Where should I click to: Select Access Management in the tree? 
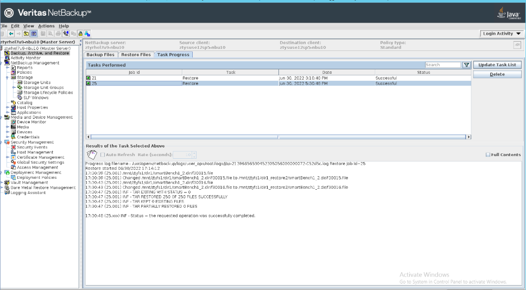[37, 167]
